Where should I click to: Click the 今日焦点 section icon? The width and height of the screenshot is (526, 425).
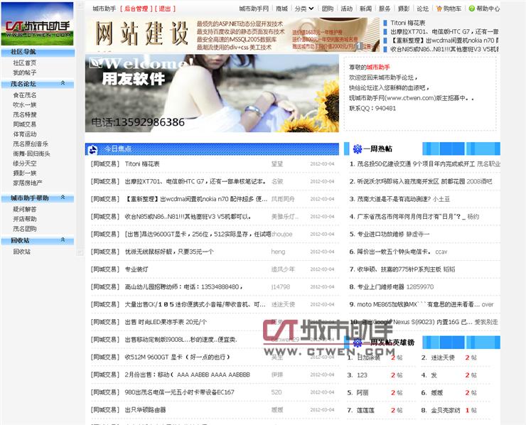pyautogui.click(x=92, y=149)
